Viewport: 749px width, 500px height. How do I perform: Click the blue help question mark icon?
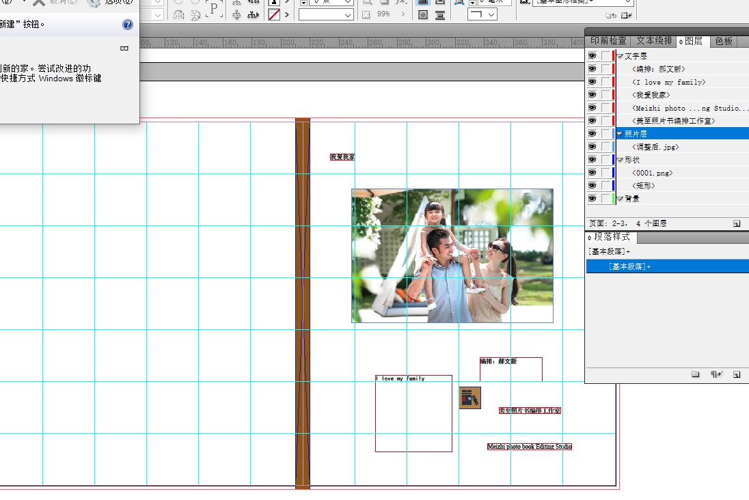pos(128,25)
